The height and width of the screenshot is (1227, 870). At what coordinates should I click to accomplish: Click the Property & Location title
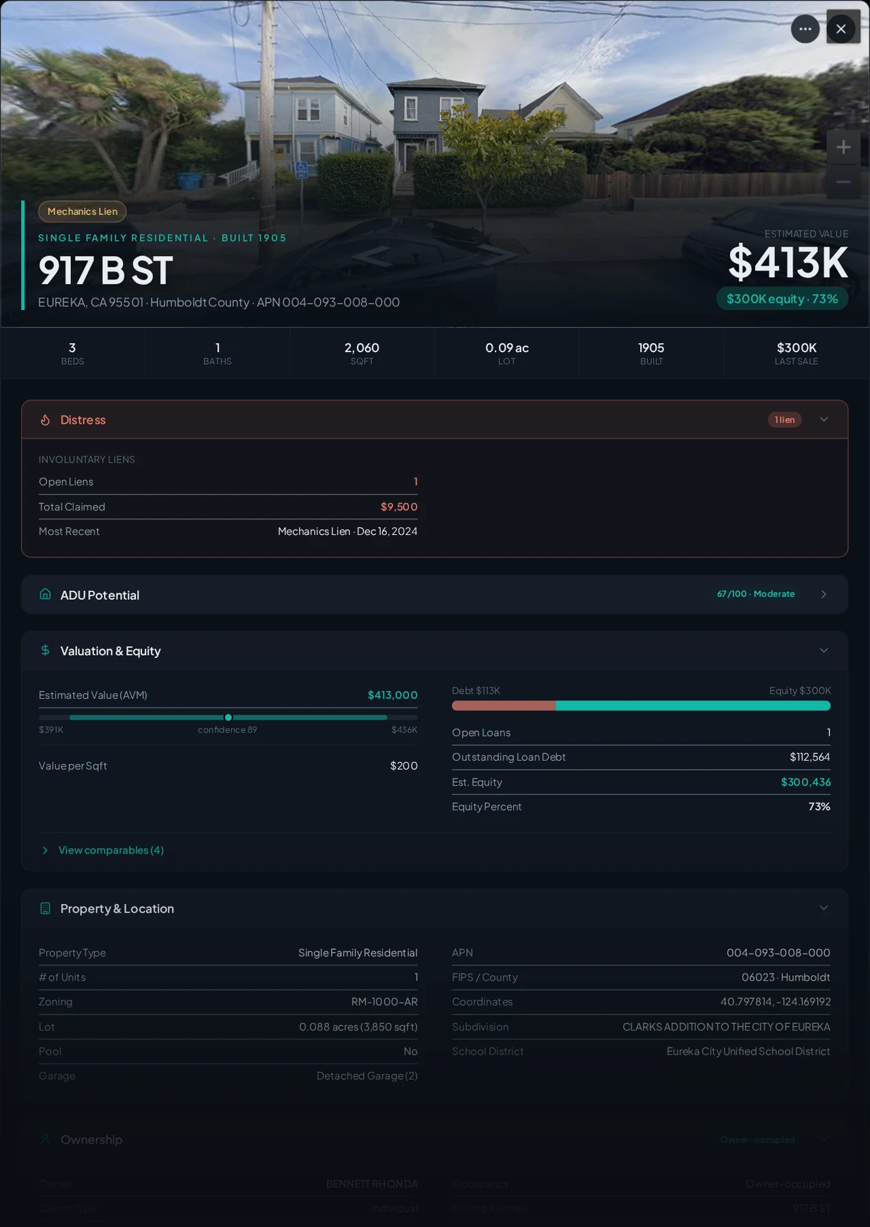coord(117,908)
